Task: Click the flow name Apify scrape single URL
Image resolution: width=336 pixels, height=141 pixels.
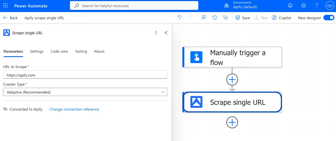Action: [44, 18]
